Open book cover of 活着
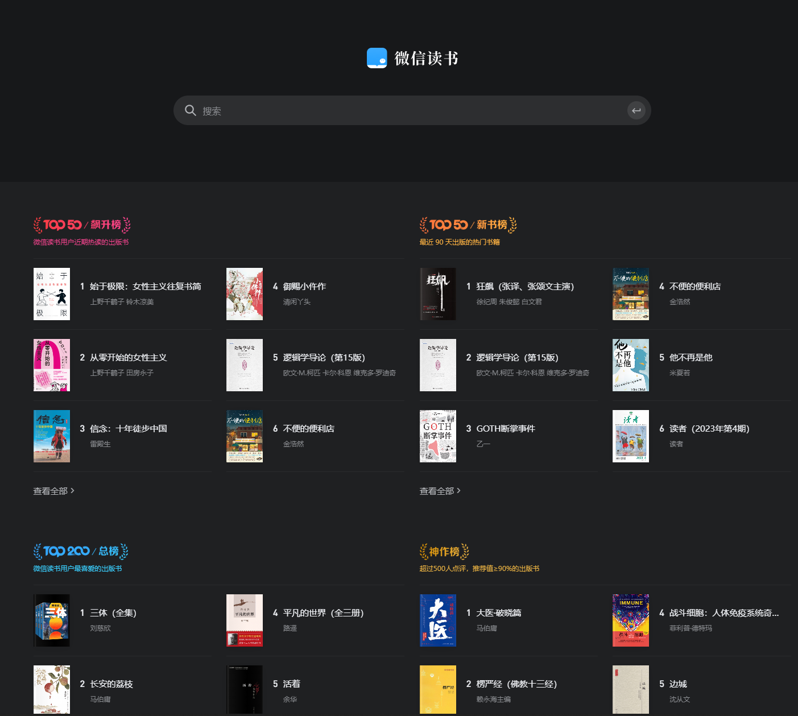Screen dimensions: 798x716 tap(245, 689)
